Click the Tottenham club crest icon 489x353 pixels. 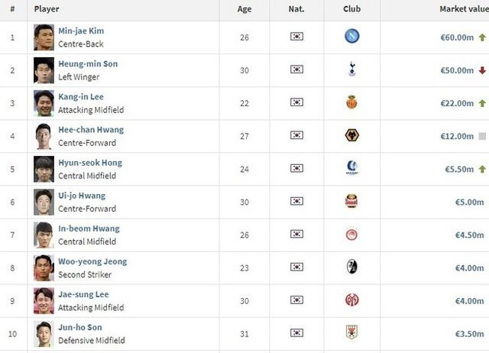point(351,70)
